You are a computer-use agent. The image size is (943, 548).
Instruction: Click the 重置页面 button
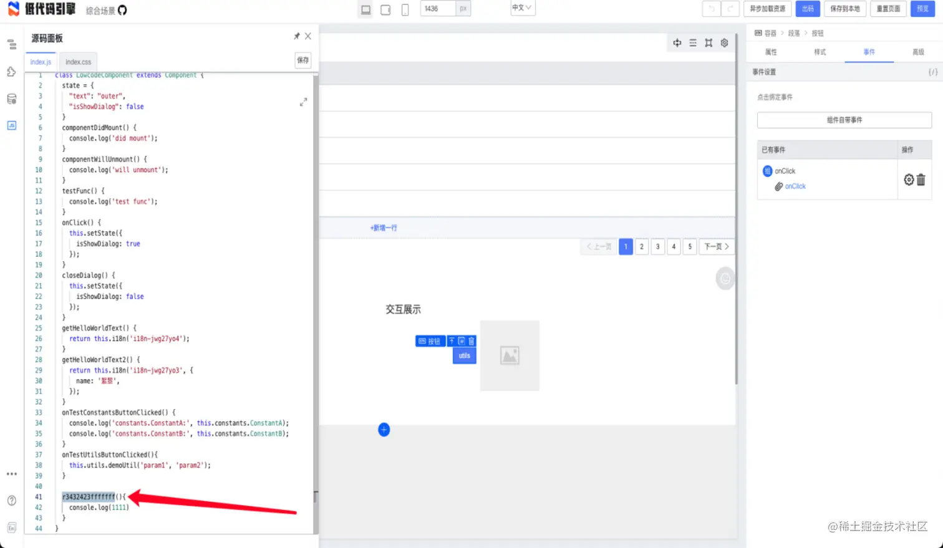pyautogui.click(x=888, y=9)
